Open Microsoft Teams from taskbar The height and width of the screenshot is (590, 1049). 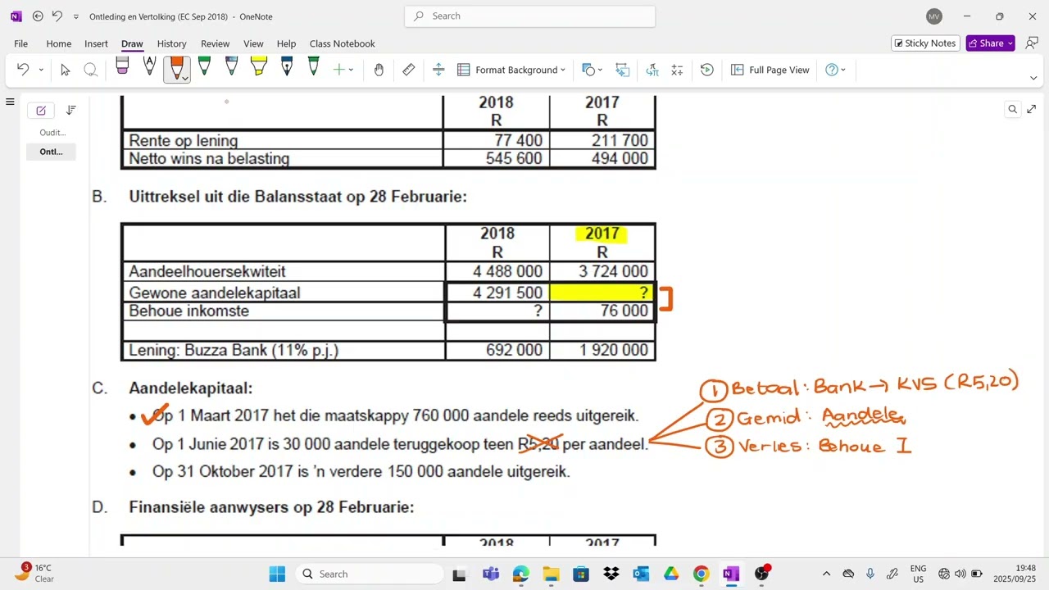tap(490, 574)
